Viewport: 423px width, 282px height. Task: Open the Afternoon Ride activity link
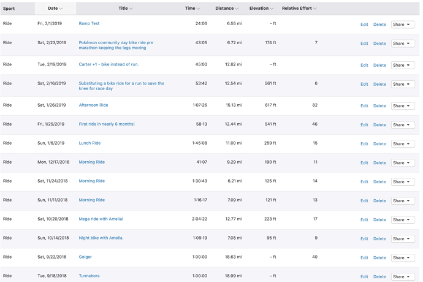[93, 105]
